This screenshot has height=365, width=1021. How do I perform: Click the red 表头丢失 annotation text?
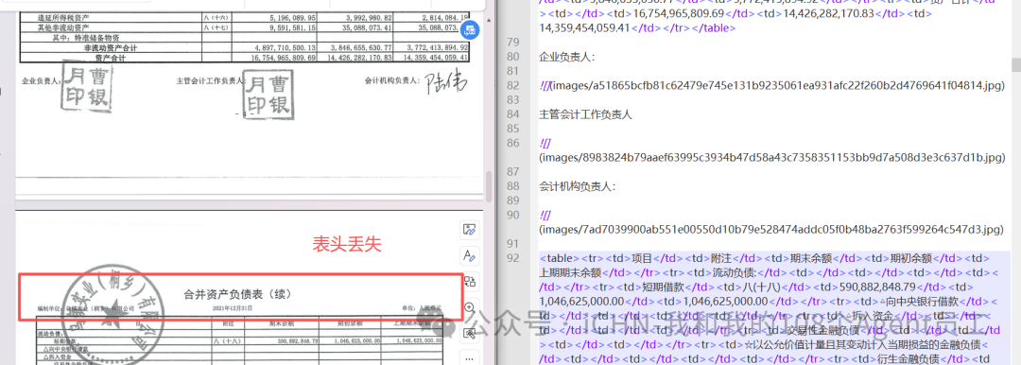pyautogui.click(x=346, y=244)
